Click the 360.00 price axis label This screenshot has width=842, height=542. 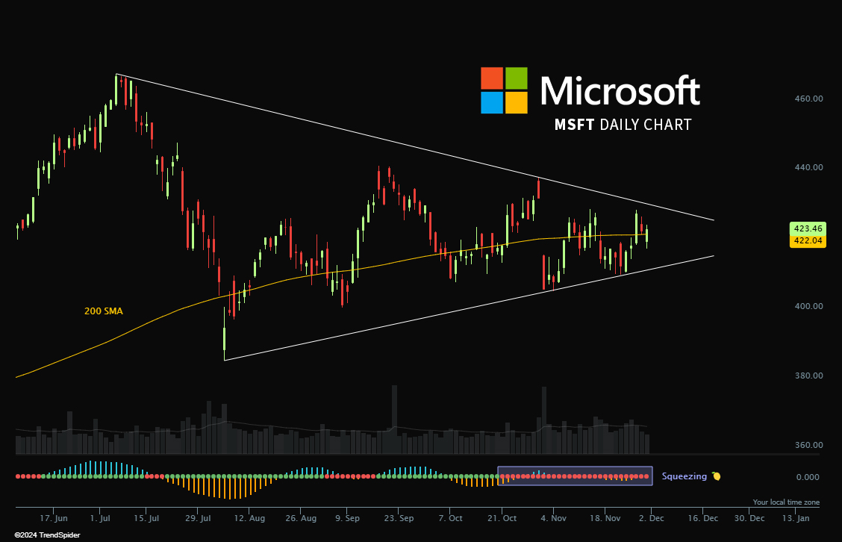click(x=808, y=445)
